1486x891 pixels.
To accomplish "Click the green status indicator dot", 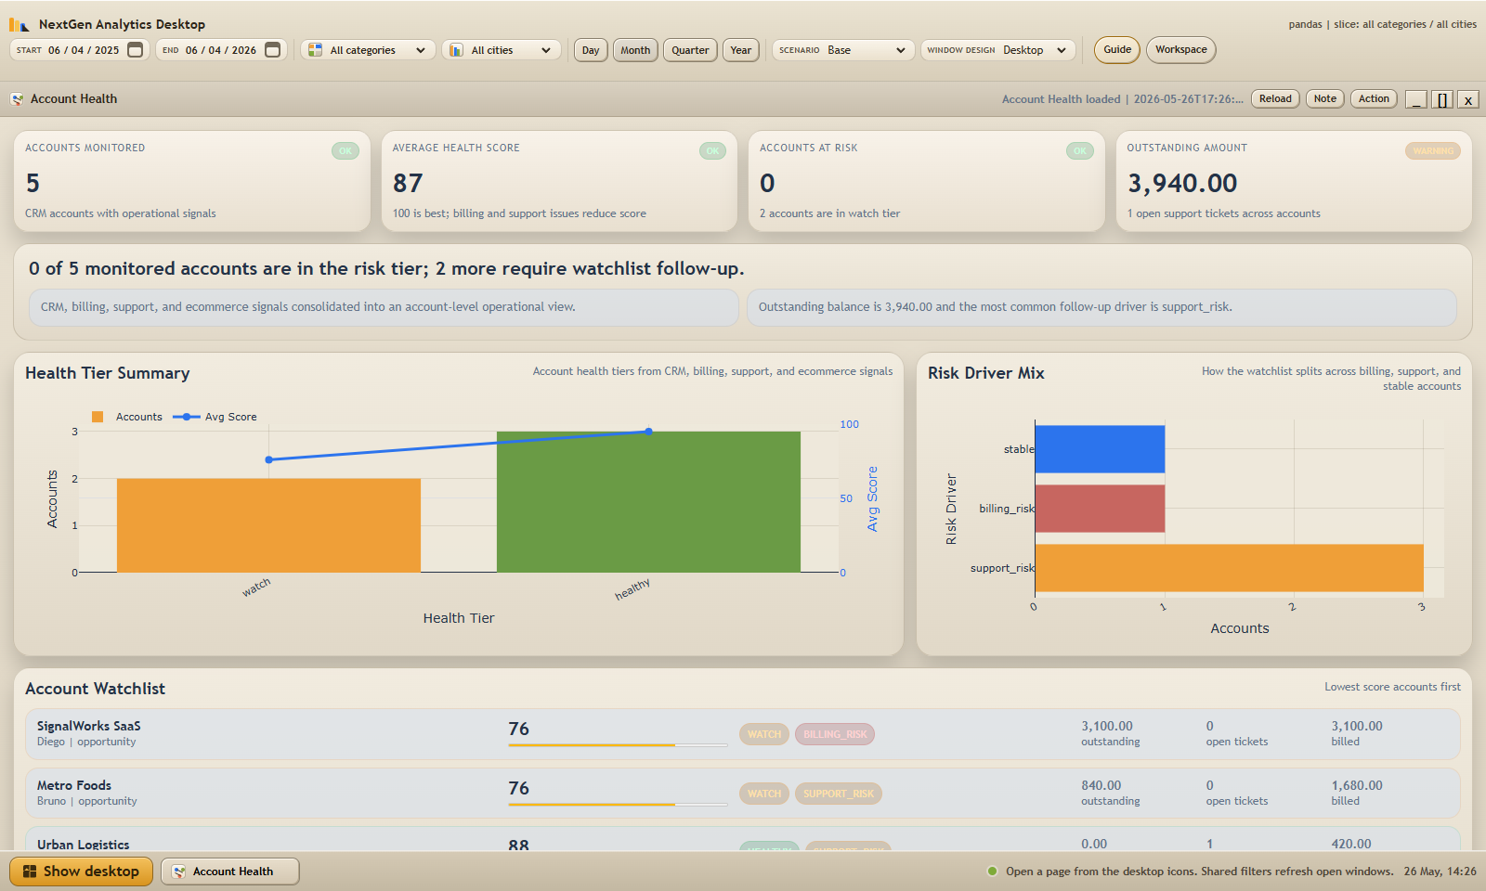I will tap(993, 872).
